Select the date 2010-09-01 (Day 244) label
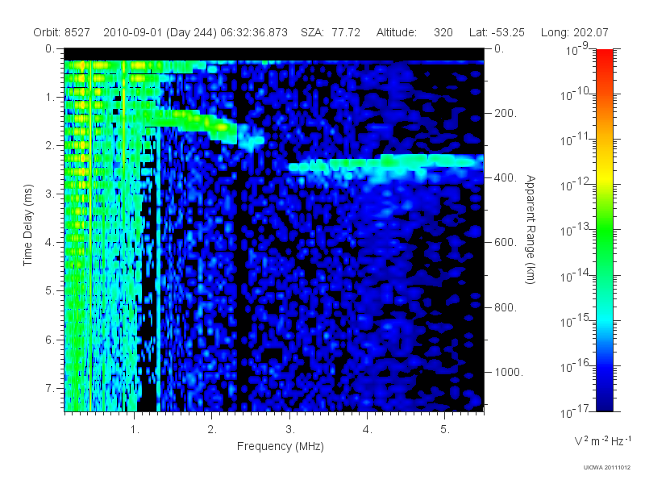 click(160, 32)
